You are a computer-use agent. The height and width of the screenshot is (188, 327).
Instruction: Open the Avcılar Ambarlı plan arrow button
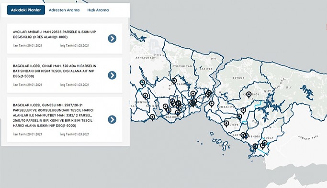(112, 39)
